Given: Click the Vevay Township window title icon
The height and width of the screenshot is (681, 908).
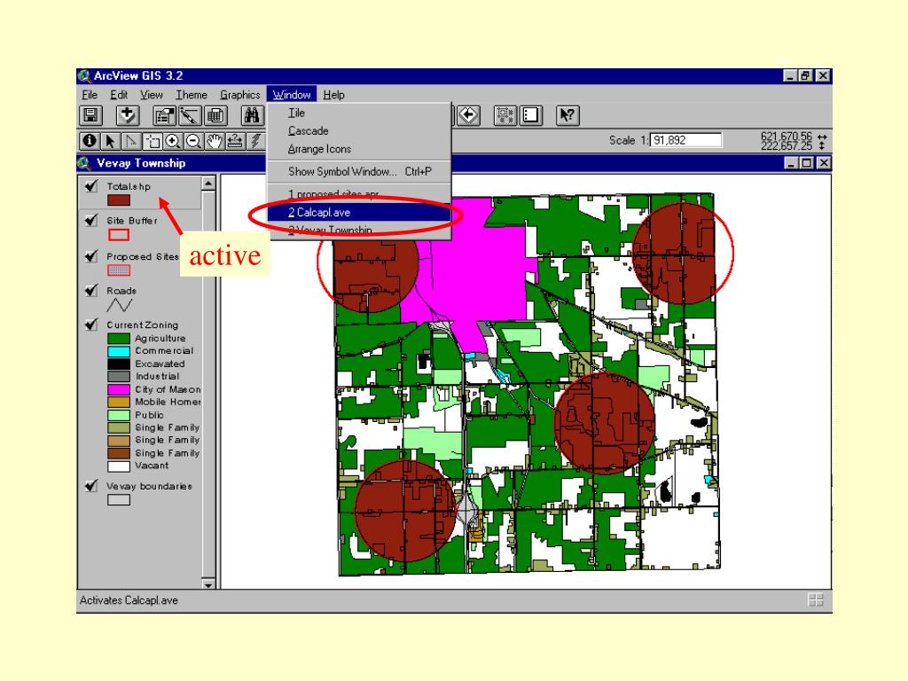Looking at the screenshot, I should click(84, 163).
